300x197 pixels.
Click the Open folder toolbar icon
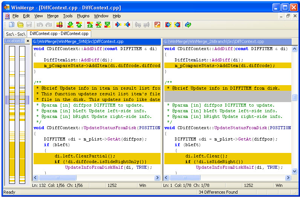[20, 25]
